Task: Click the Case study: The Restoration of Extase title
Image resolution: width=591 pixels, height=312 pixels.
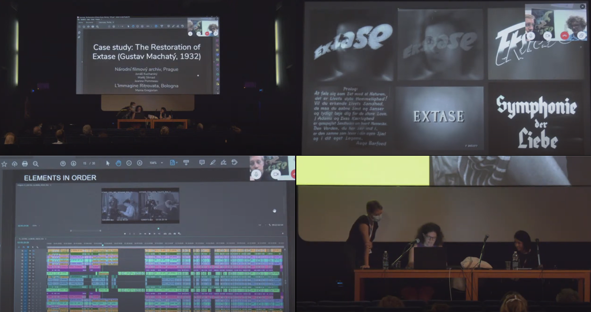Action: [x=147, y=52]
